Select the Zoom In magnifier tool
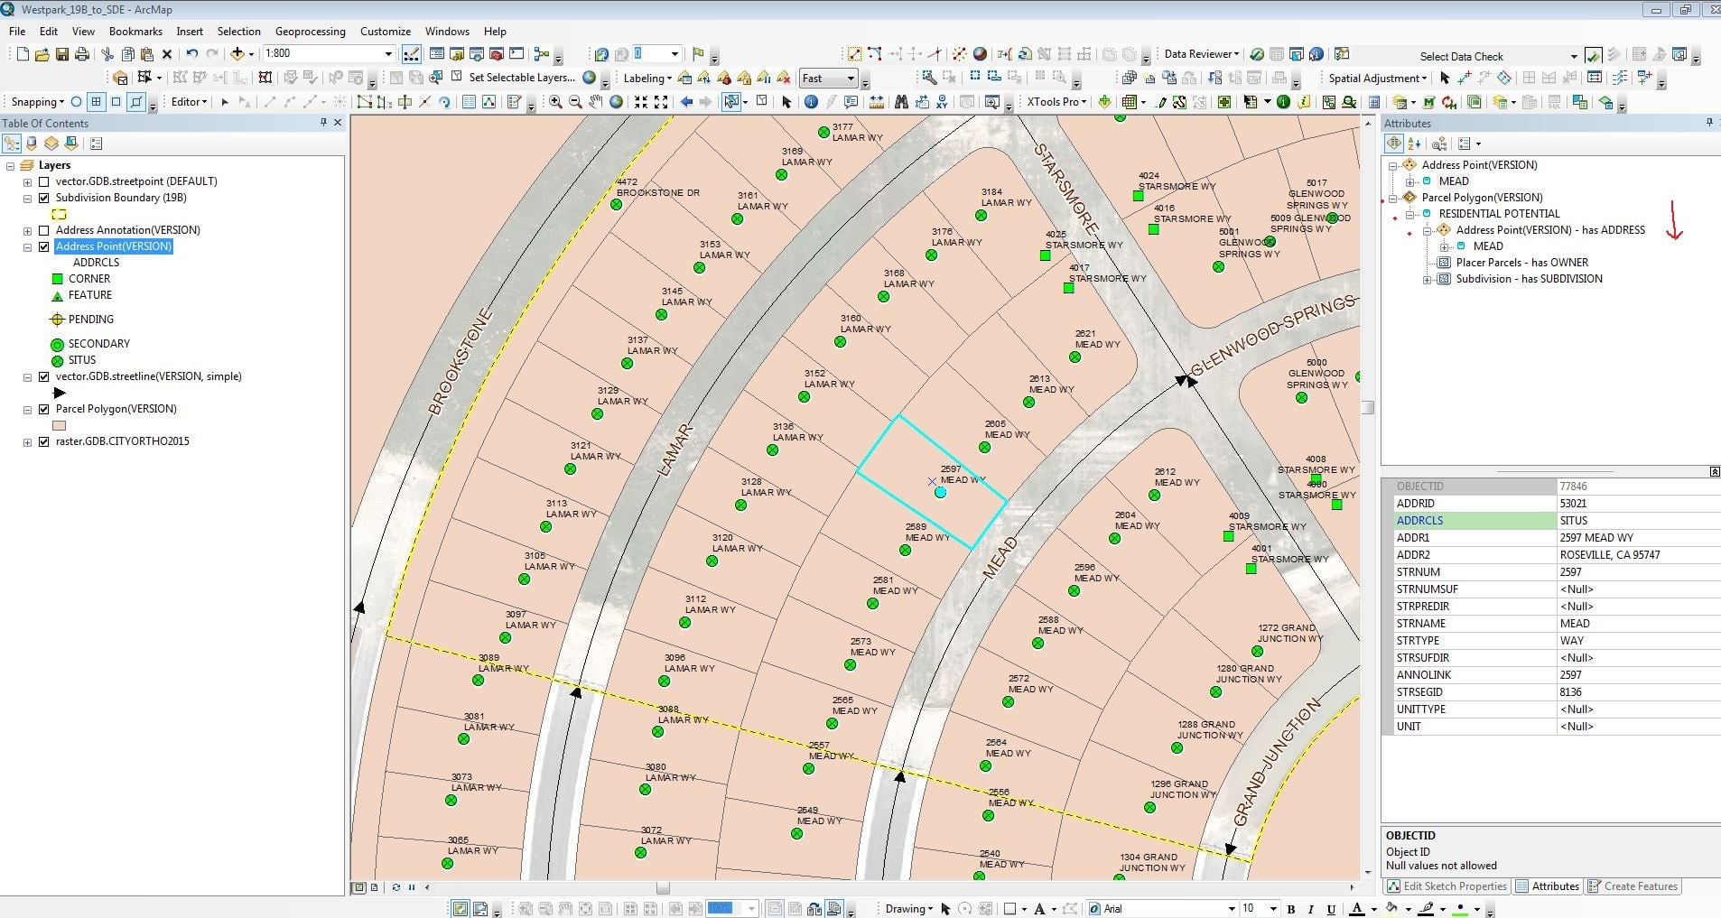Viewport: 1721px width, 918px height. pos(555,102)
